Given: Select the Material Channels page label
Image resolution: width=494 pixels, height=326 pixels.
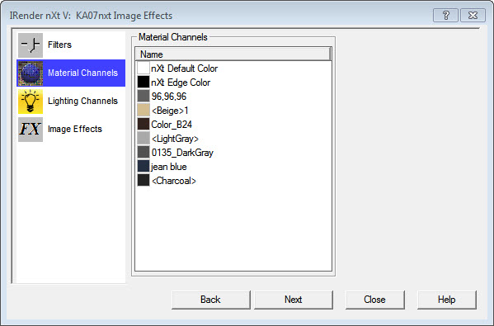Looking at the screenshot, I should [x=82, y=73].
